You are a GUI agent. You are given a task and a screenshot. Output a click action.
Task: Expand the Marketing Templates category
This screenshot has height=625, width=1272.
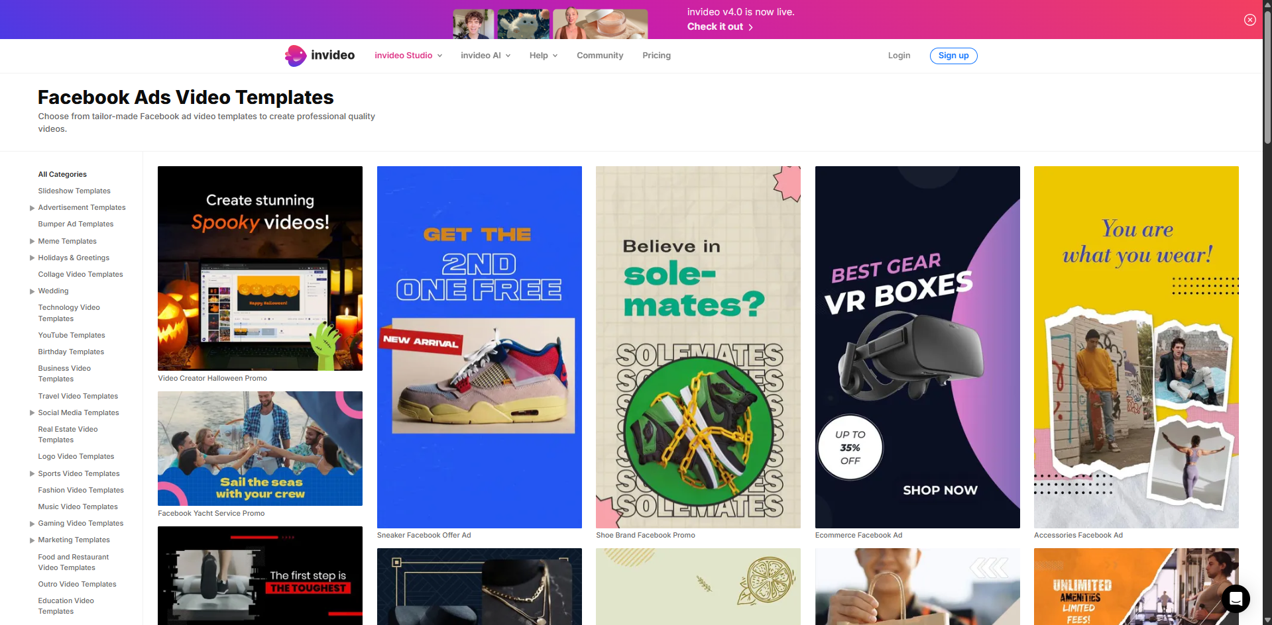coord(32,540)
